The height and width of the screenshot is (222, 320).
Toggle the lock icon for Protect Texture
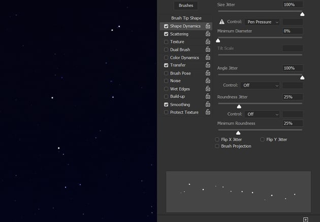click(x=208, y=112)
